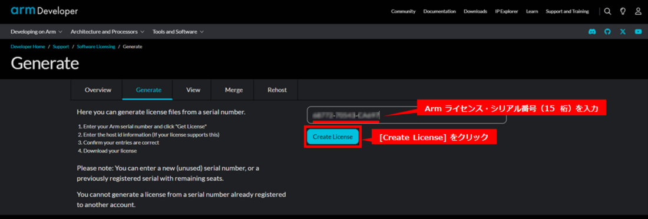Open Arm's Discord icon link
Screen dimensions: 648x219
(x=592, y=31)
